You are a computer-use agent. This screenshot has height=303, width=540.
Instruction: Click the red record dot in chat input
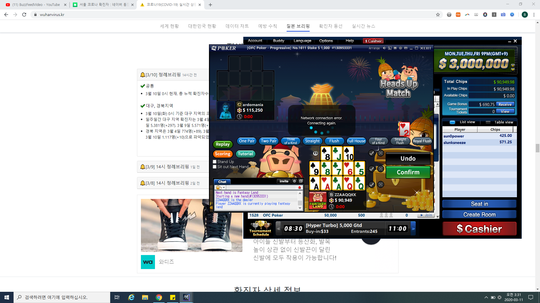300,188
